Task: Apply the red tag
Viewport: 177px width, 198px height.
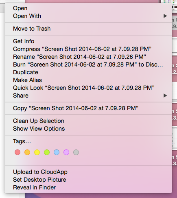Action: click(17, 152)
